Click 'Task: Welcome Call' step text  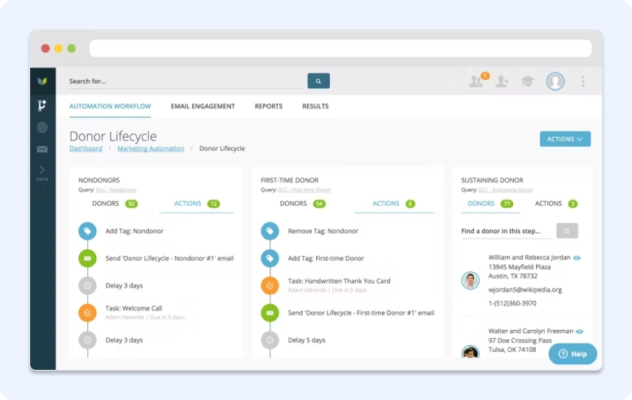[x=134, y=308]
